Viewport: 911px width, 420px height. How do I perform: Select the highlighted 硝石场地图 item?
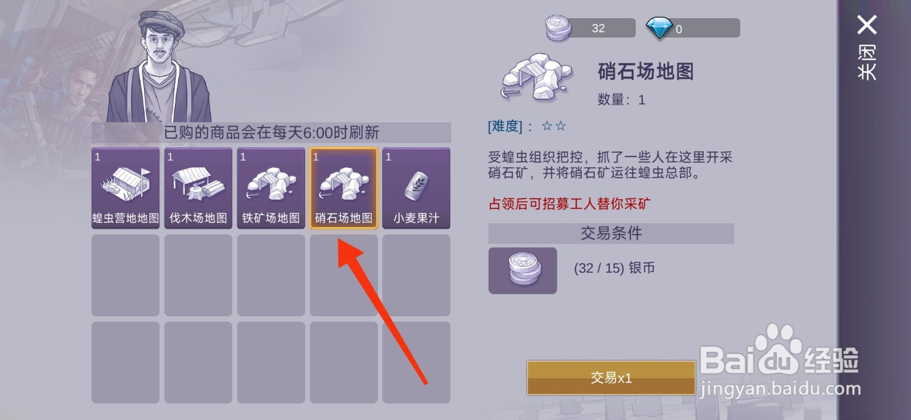[343, 188]
